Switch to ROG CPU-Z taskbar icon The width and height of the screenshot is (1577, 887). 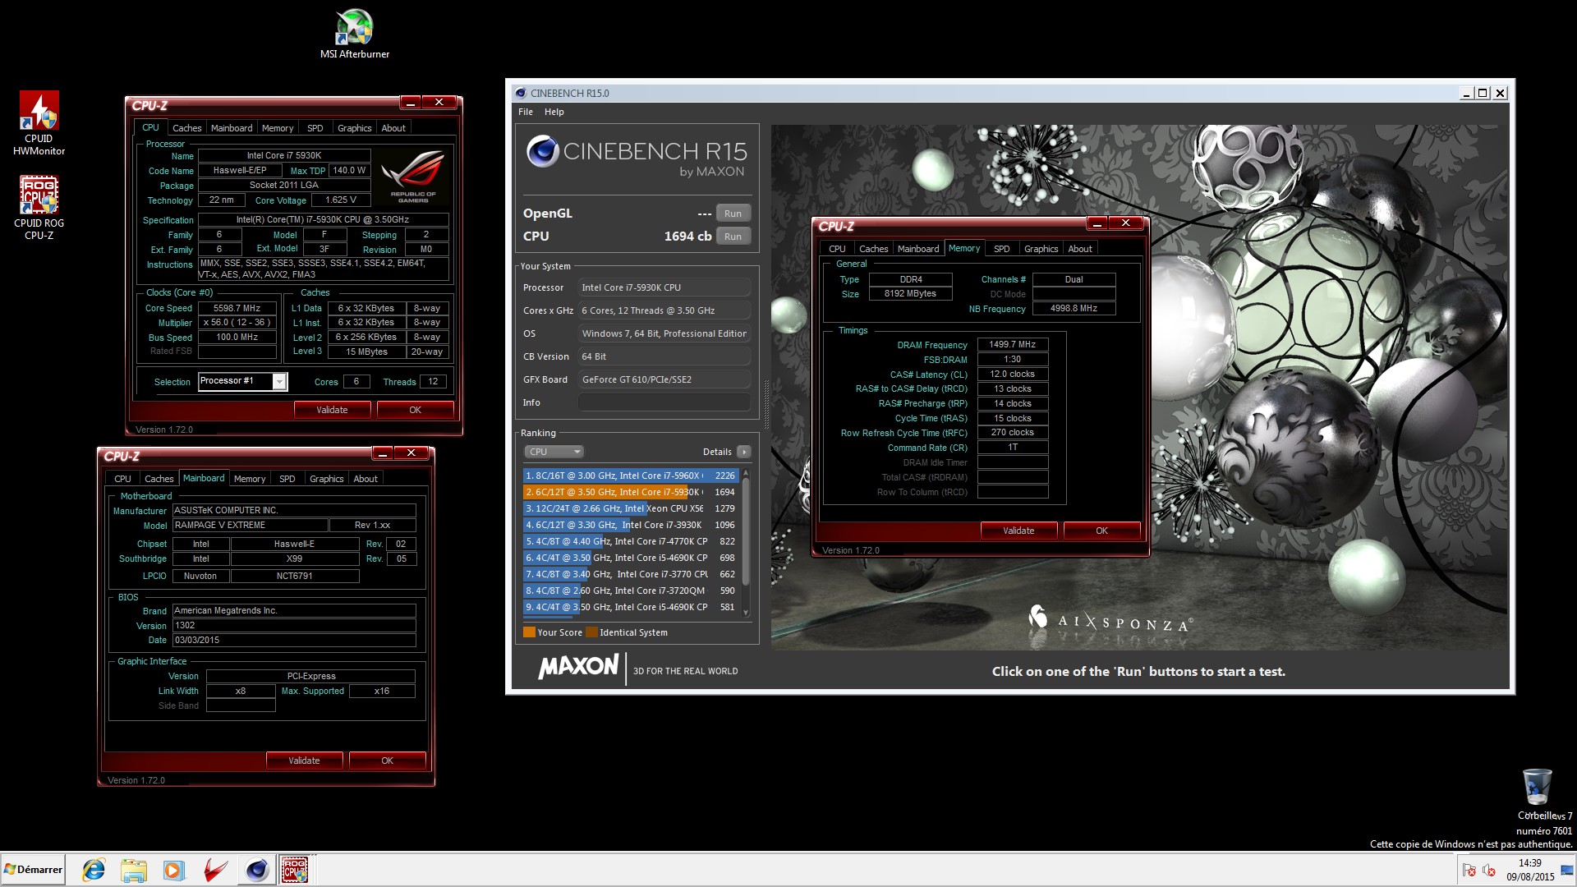(295, 870)
